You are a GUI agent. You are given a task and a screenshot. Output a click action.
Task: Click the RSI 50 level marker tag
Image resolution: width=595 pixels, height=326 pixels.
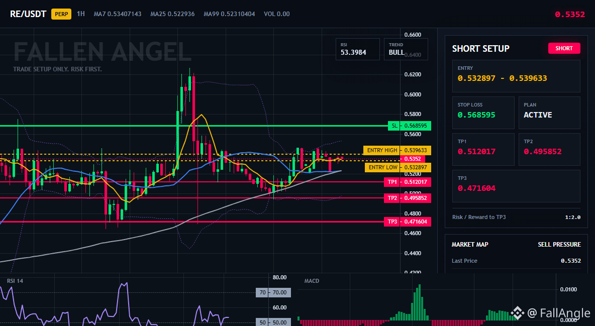273,322
